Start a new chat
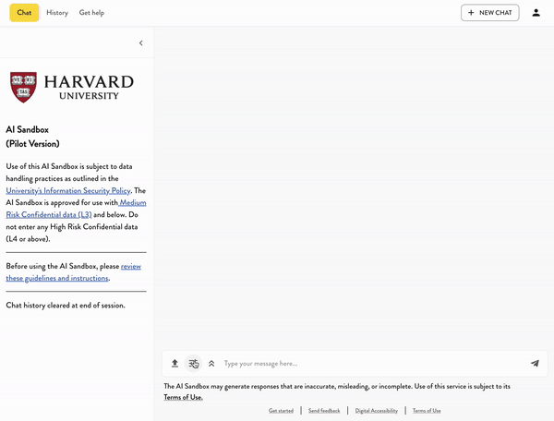Image resolution: width=554 pixels, height=421 pixels. click(489, 13)
